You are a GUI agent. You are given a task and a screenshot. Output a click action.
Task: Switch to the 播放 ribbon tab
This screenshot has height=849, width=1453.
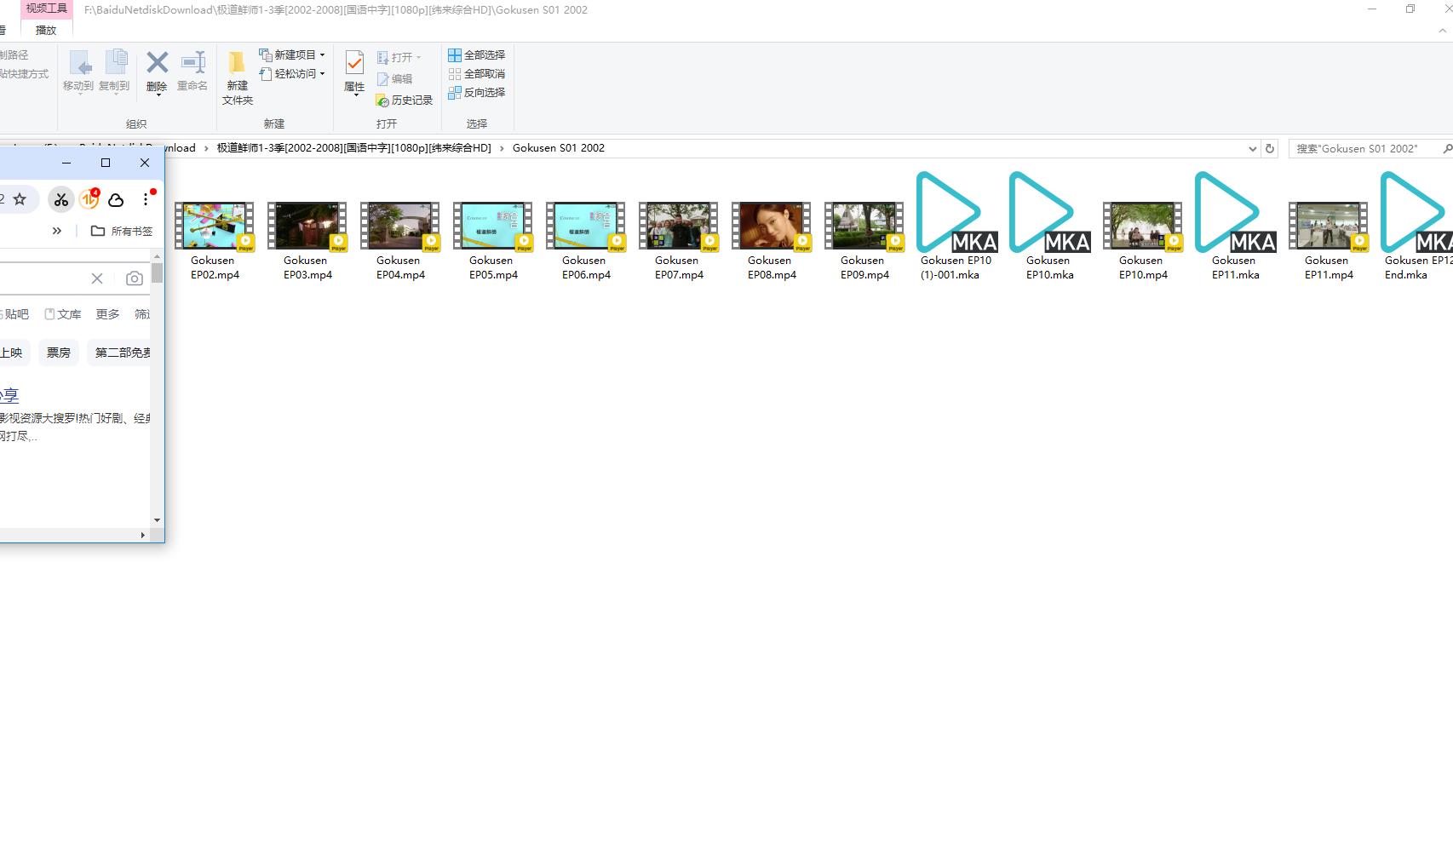[x=46, y=30]
